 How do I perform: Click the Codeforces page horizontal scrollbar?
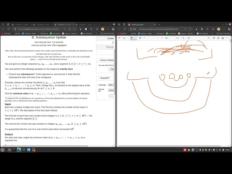point(45,146)
